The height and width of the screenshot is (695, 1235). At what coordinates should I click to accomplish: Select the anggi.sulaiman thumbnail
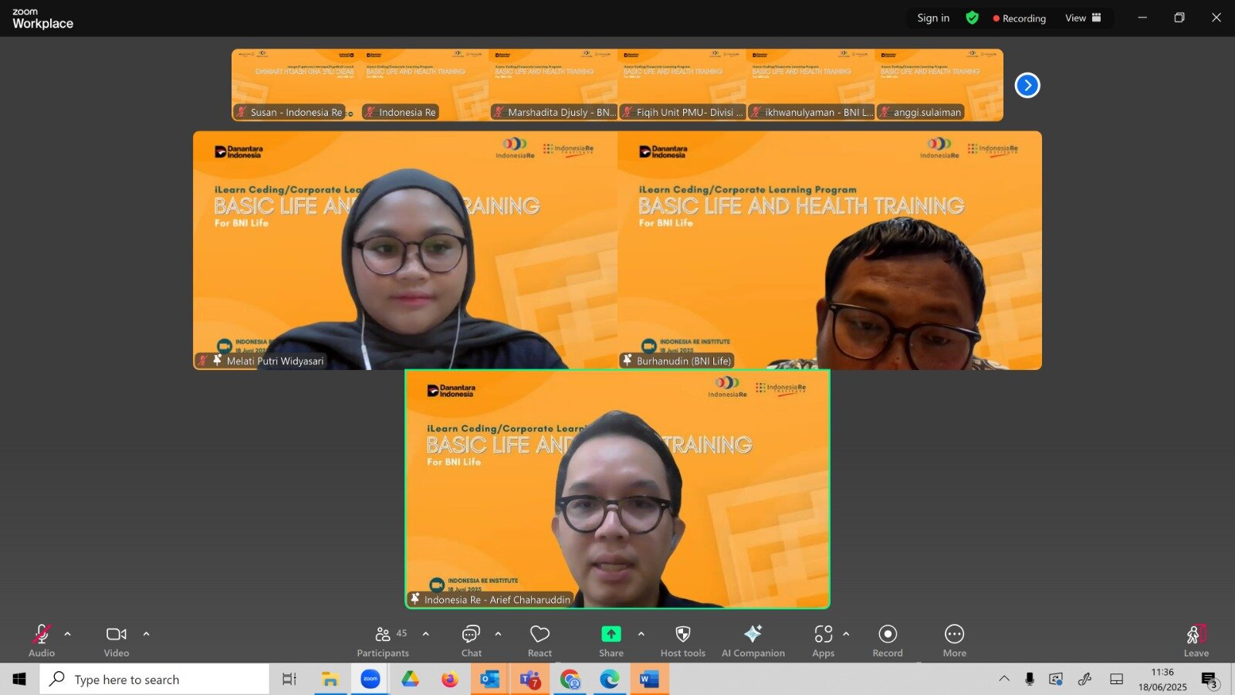[x=939, y=85]
